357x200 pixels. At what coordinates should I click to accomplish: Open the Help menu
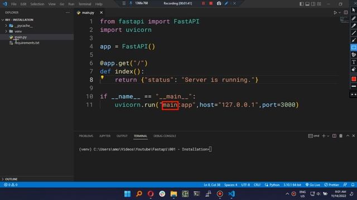coord(99,4)
